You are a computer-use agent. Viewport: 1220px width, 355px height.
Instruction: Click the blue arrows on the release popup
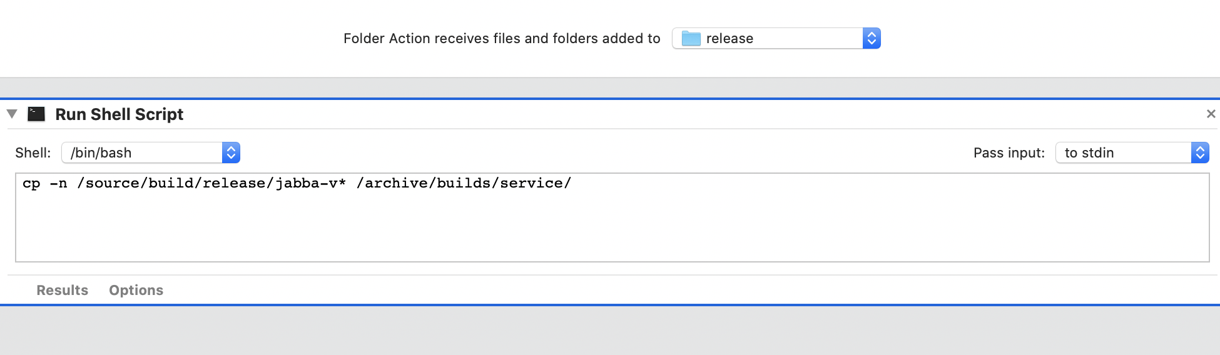pyautogui.click(x=872, y=38)
